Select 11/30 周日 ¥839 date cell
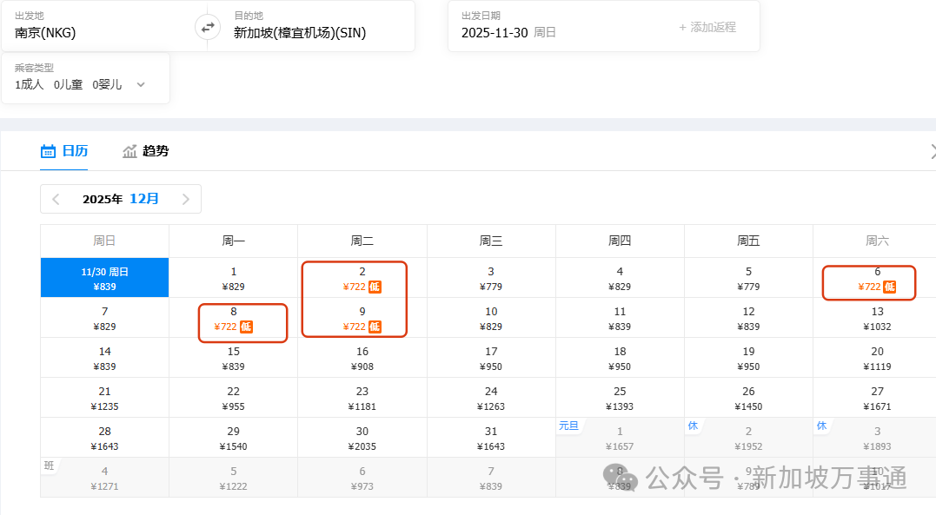This screenshot has width=936, height=515. (104, 278)
